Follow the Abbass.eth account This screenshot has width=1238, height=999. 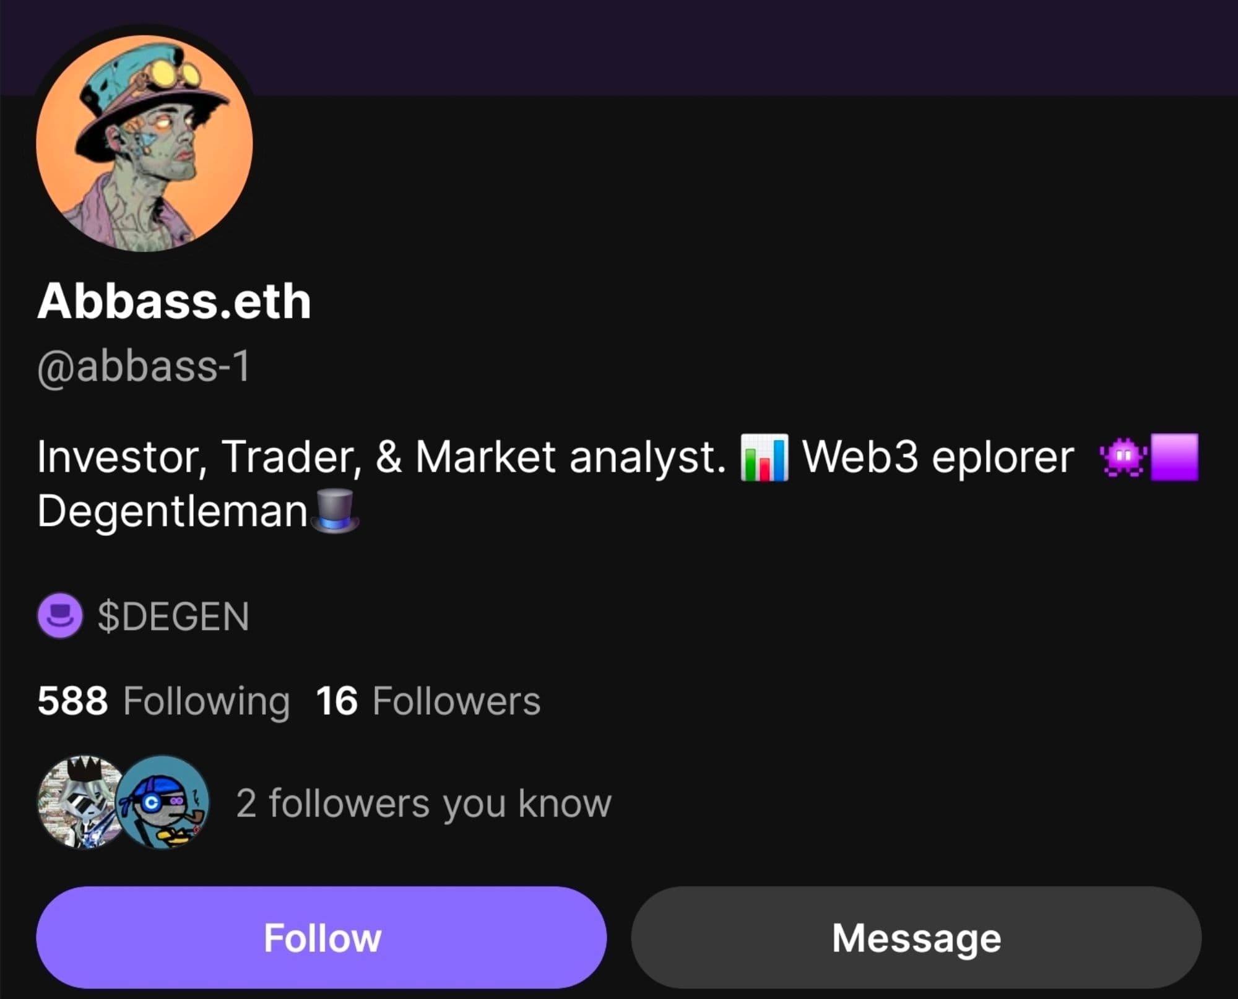[x=321, y=937]
